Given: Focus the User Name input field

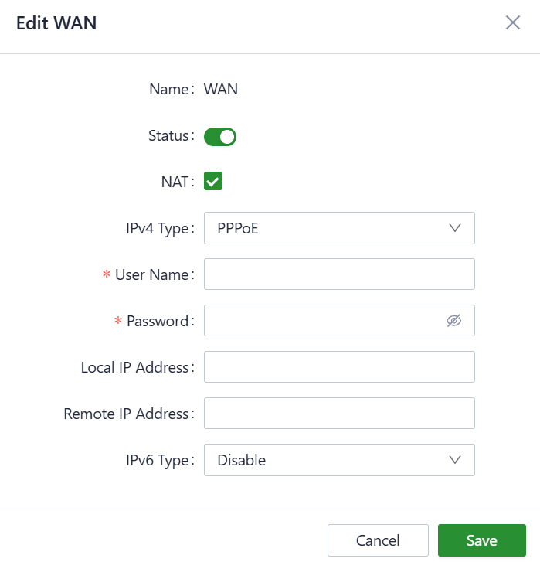Looking at the screenshot, I should point(339,274).
